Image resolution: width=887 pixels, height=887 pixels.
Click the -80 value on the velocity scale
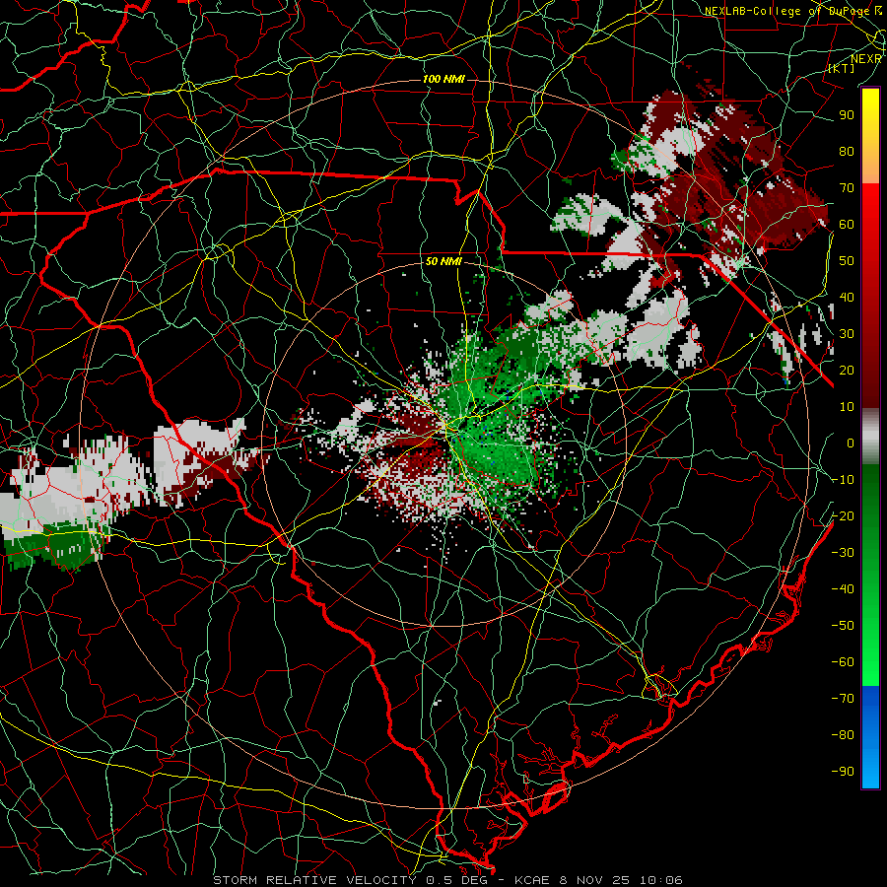tap(843, 735)
